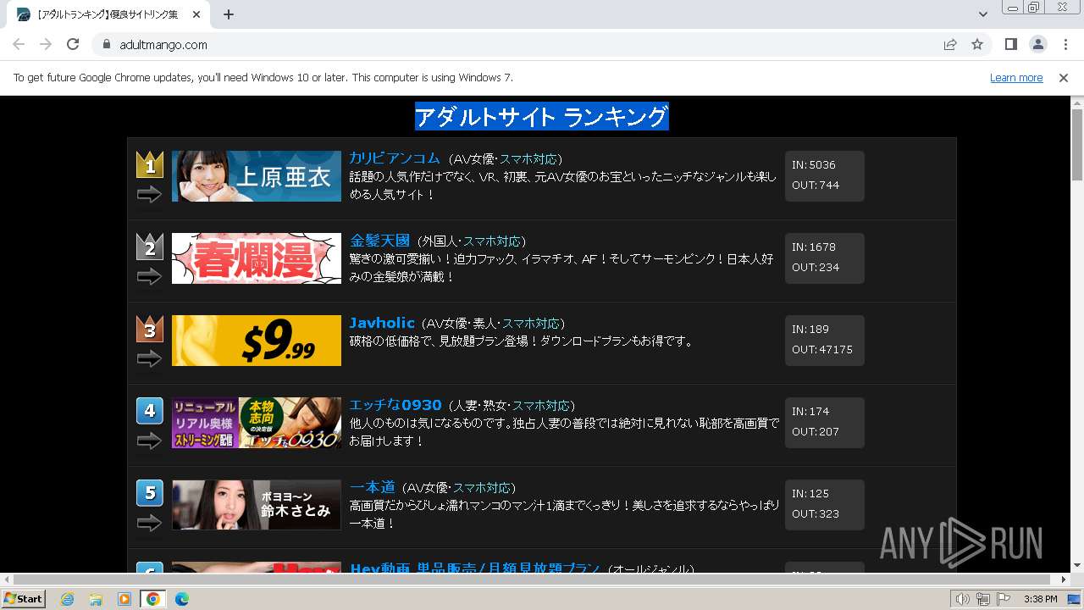1084x610 pixels.
Task: Dismiss the Chrome update notification bar
Action: tap(1064, 77)
